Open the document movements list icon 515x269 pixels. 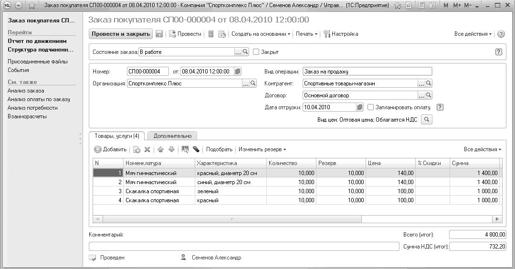tap(211, 34)
